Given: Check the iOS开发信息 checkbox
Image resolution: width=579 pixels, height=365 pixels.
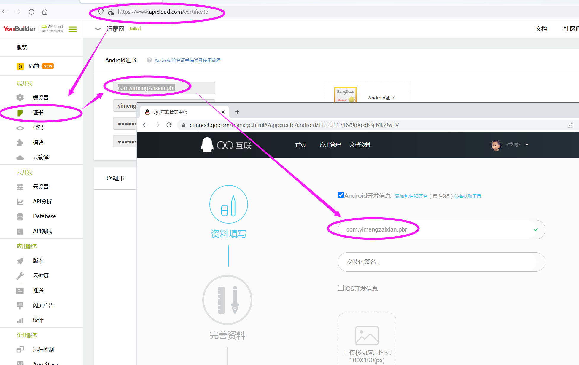Looking at the screenshot, I should [341, 288].
